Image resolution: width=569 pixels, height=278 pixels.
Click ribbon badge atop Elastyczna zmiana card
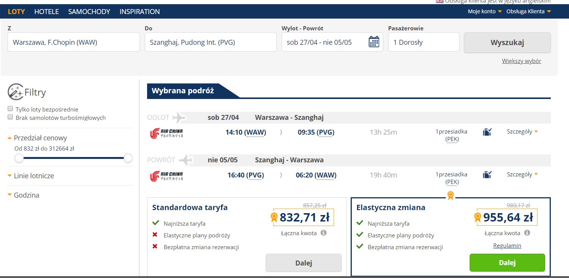click(x=450, y=196)
